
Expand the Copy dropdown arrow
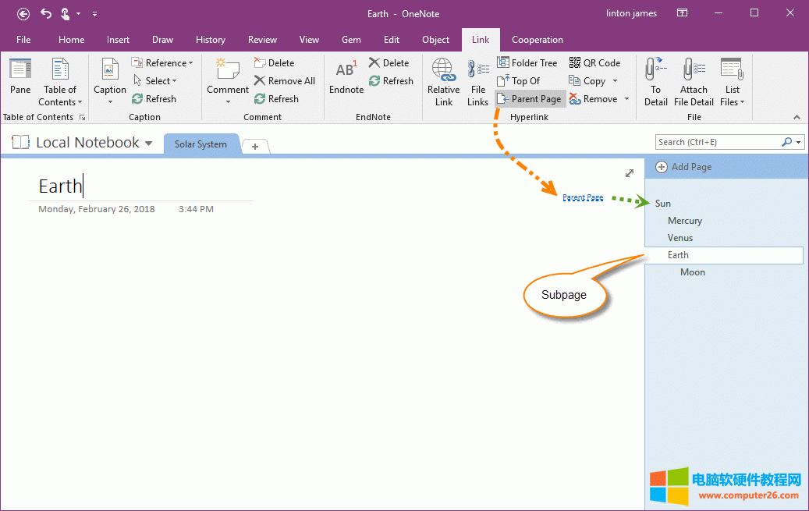(615, 81)
